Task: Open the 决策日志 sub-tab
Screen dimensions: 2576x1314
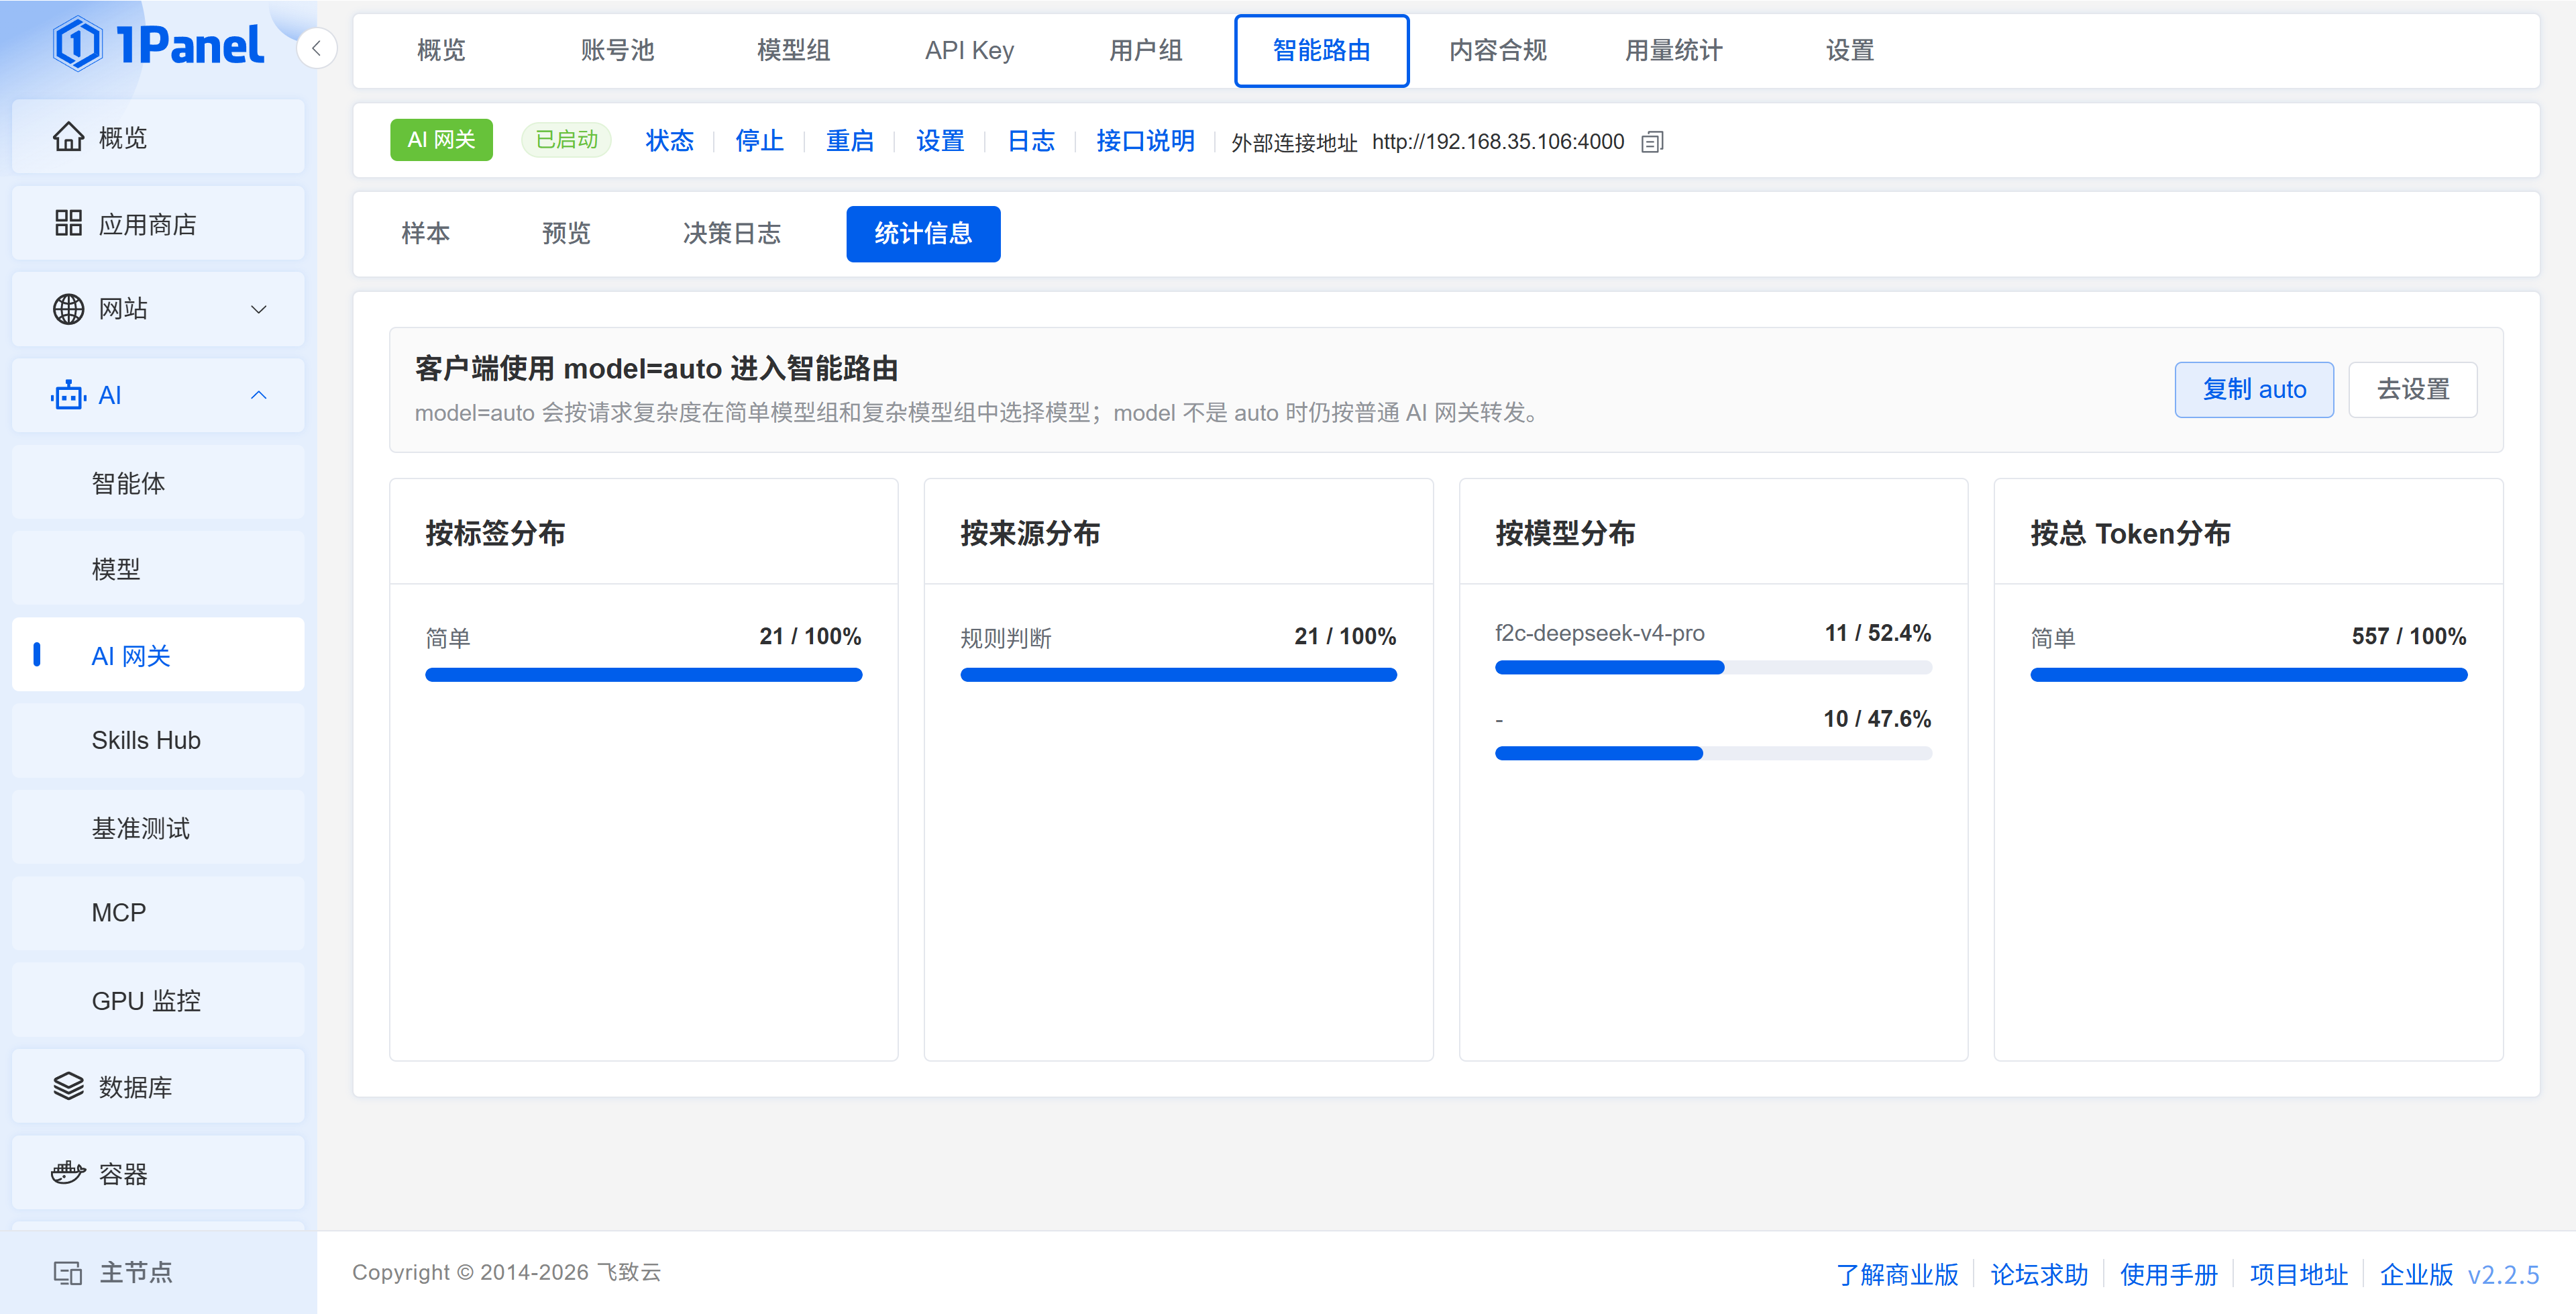Action: tap(731, 233)
